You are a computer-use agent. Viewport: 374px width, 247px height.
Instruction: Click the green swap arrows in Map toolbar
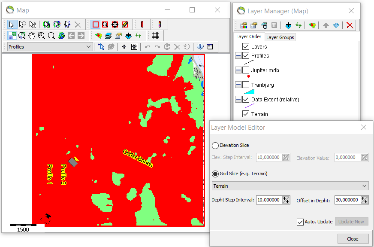138,36
